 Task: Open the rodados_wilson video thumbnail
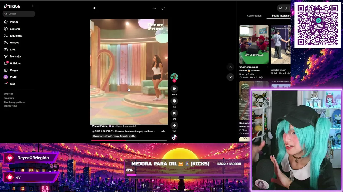tap(281, 45)
